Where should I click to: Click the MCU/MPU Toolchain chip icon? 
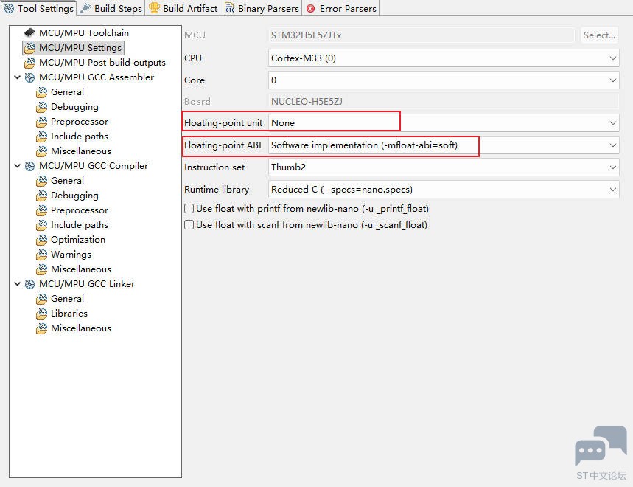click(x=29, y=32)
